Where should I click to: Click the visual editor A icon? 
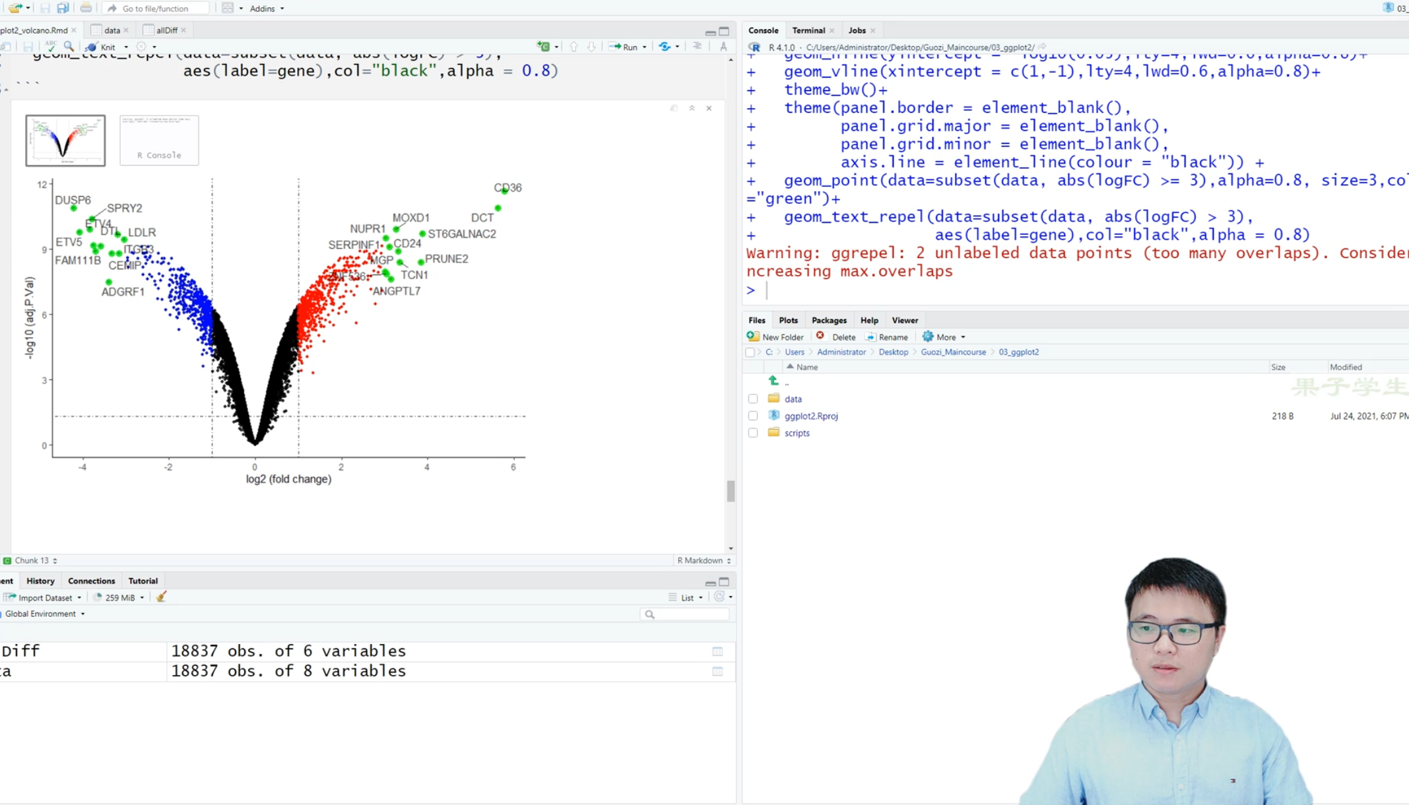(724, 46)
